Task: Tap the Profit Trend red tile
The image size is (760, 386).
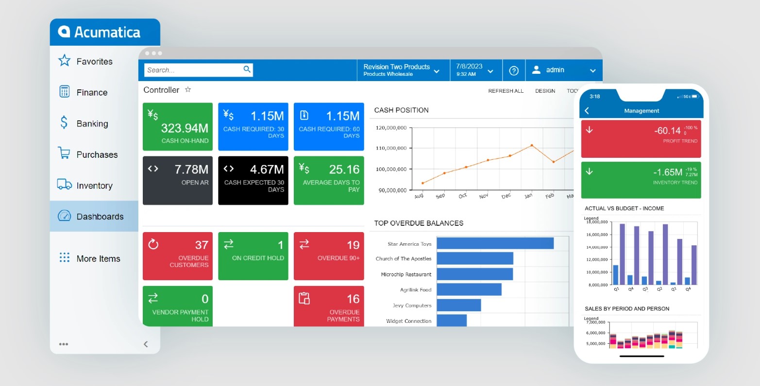Action: pos(641,139)
